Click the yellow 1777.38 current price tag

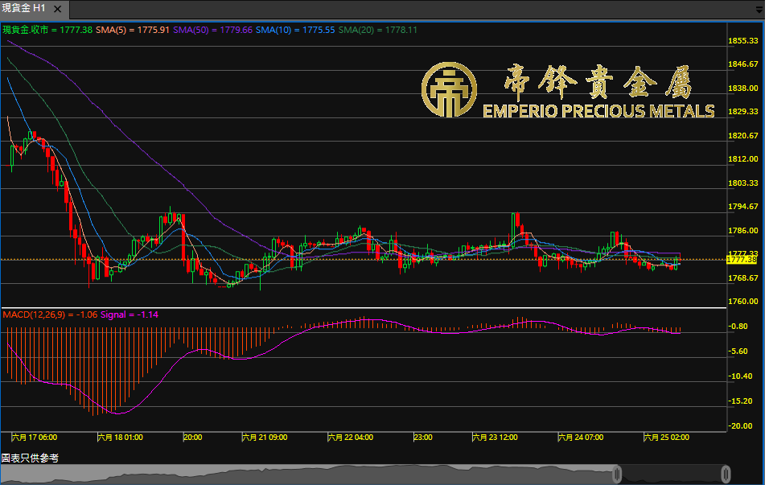[x=742, y=260]
